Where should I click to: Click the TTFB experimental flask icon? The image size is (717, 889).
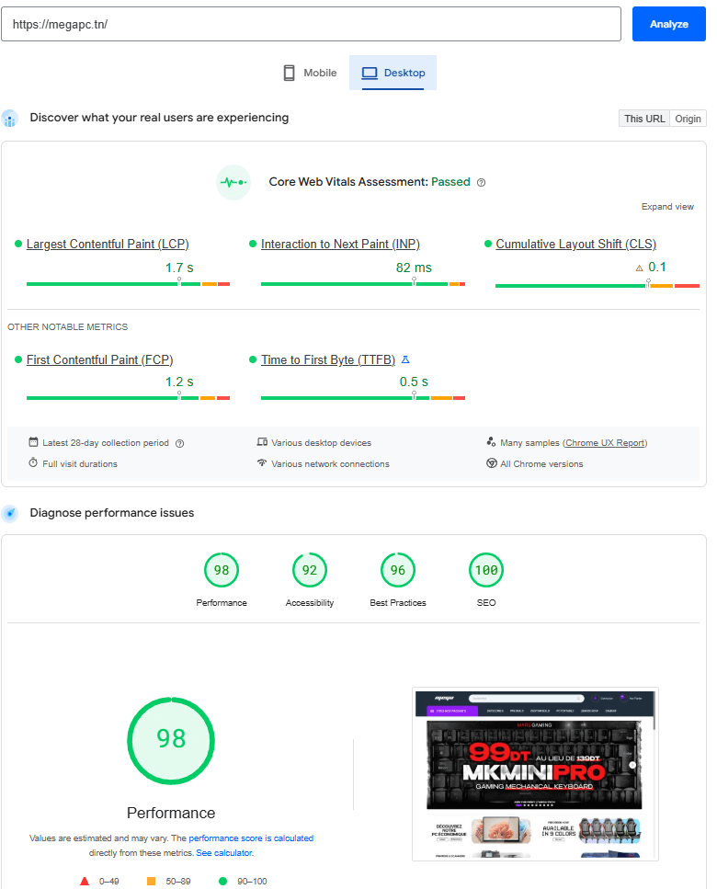coord(405,359)
